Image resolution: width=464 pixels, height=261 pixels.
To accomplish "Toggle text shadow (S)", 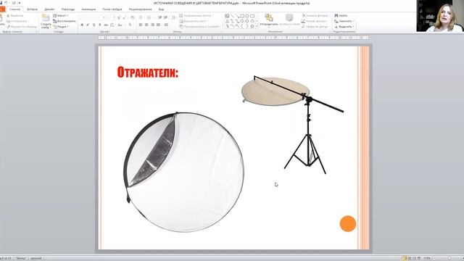I will tap(100, 25).
